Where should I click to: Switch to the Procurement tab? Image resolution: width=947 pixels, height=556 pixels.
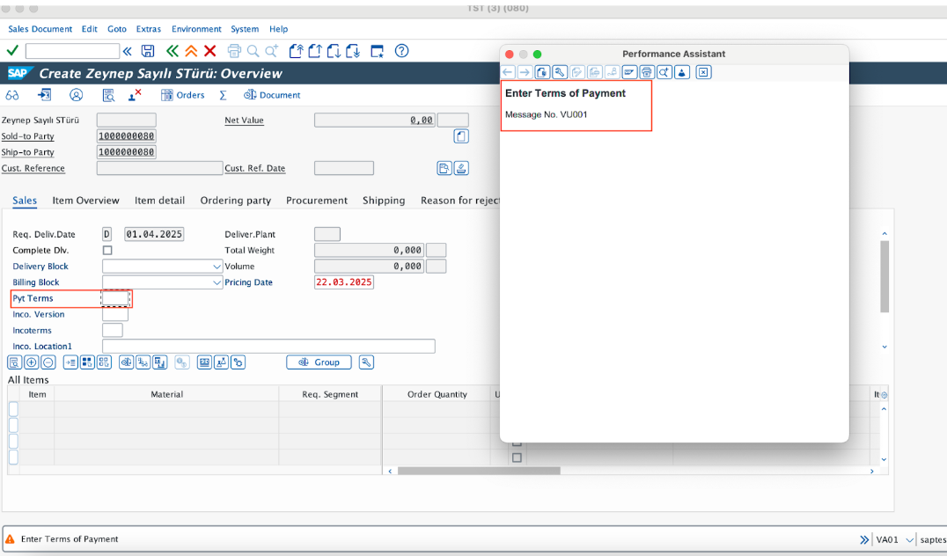tap(317, 201)
